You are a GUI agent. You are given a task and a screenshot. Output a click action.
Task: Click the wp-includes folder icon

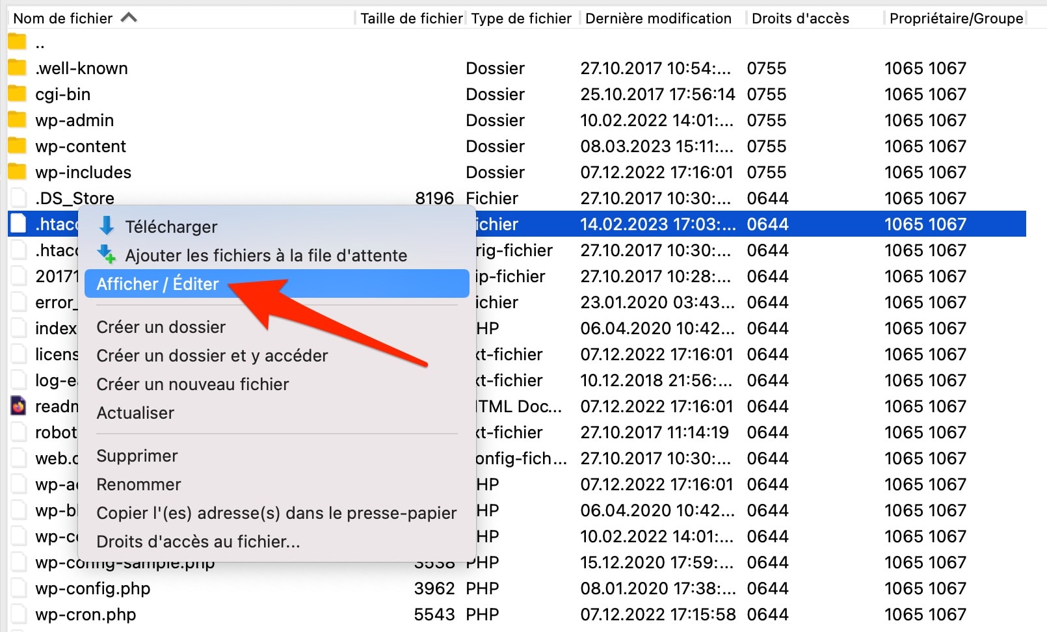coord(17,172)
